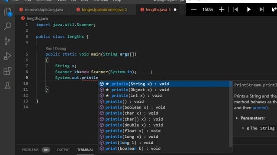Click the Debug code lens link
The image size is (277, 155).
click(x=61, y=49)
